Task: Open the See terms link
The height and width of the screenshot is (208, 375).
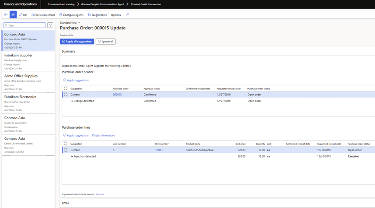Action: 100,194
